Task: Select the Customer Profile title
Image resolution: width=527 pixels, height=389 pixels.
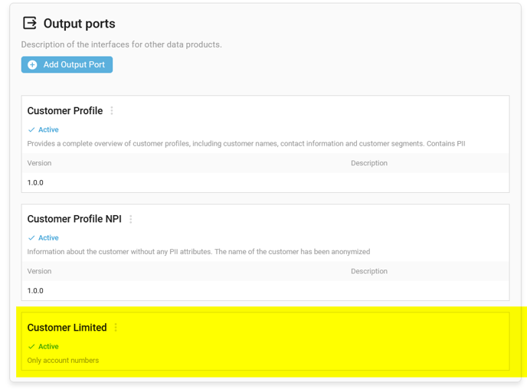Action: click(65, 111)
